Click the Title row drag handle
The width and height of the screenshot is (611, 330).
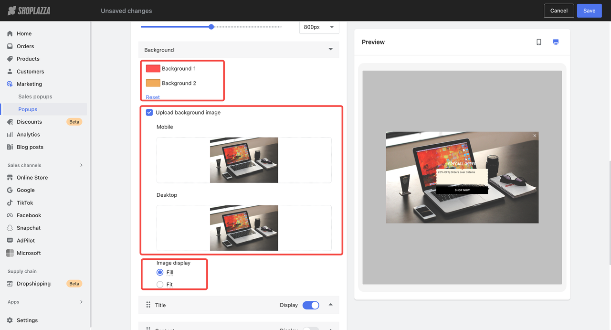[x=148, y=305]
